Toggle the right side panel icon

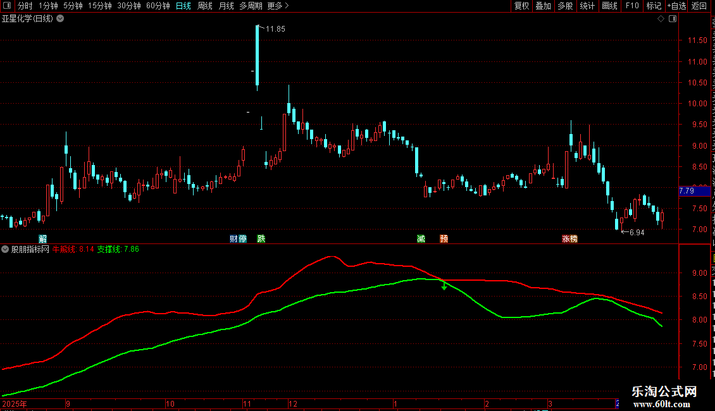pos(672,19)
